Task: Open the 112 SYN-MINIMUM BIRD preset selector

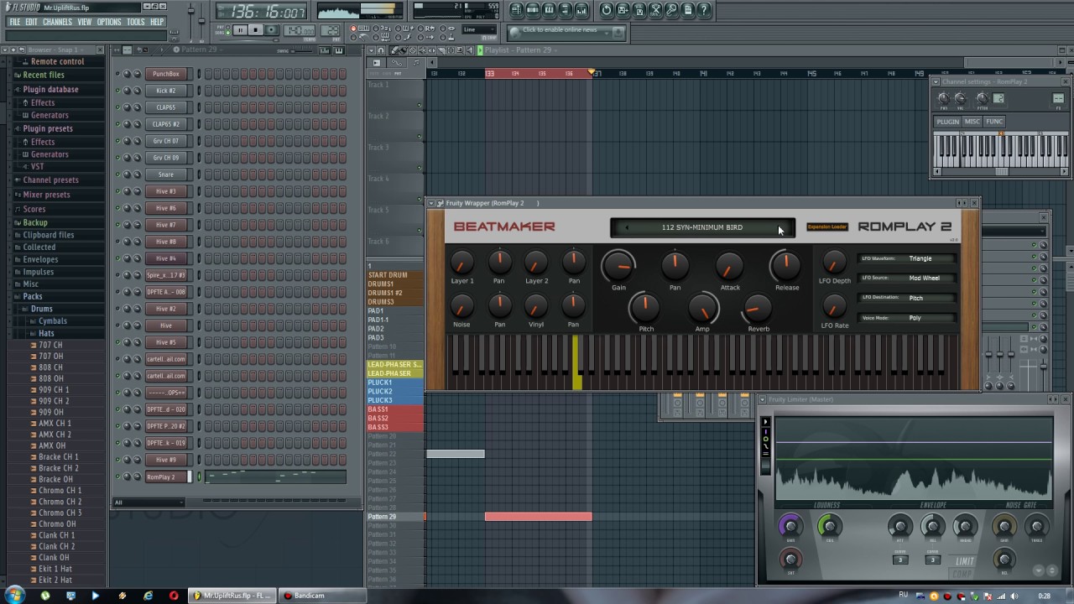Action: pyautogui.click(x=702, y=227)
